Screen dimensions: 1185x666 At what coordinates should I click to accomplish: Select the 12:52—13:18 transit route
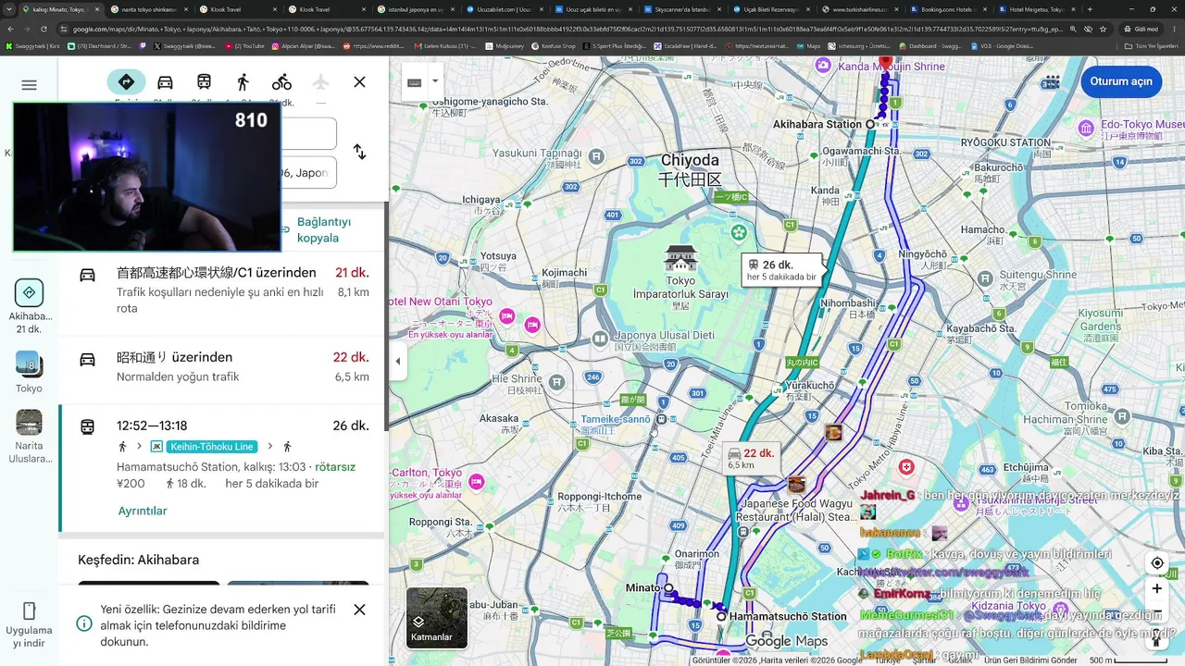point(222,468)
